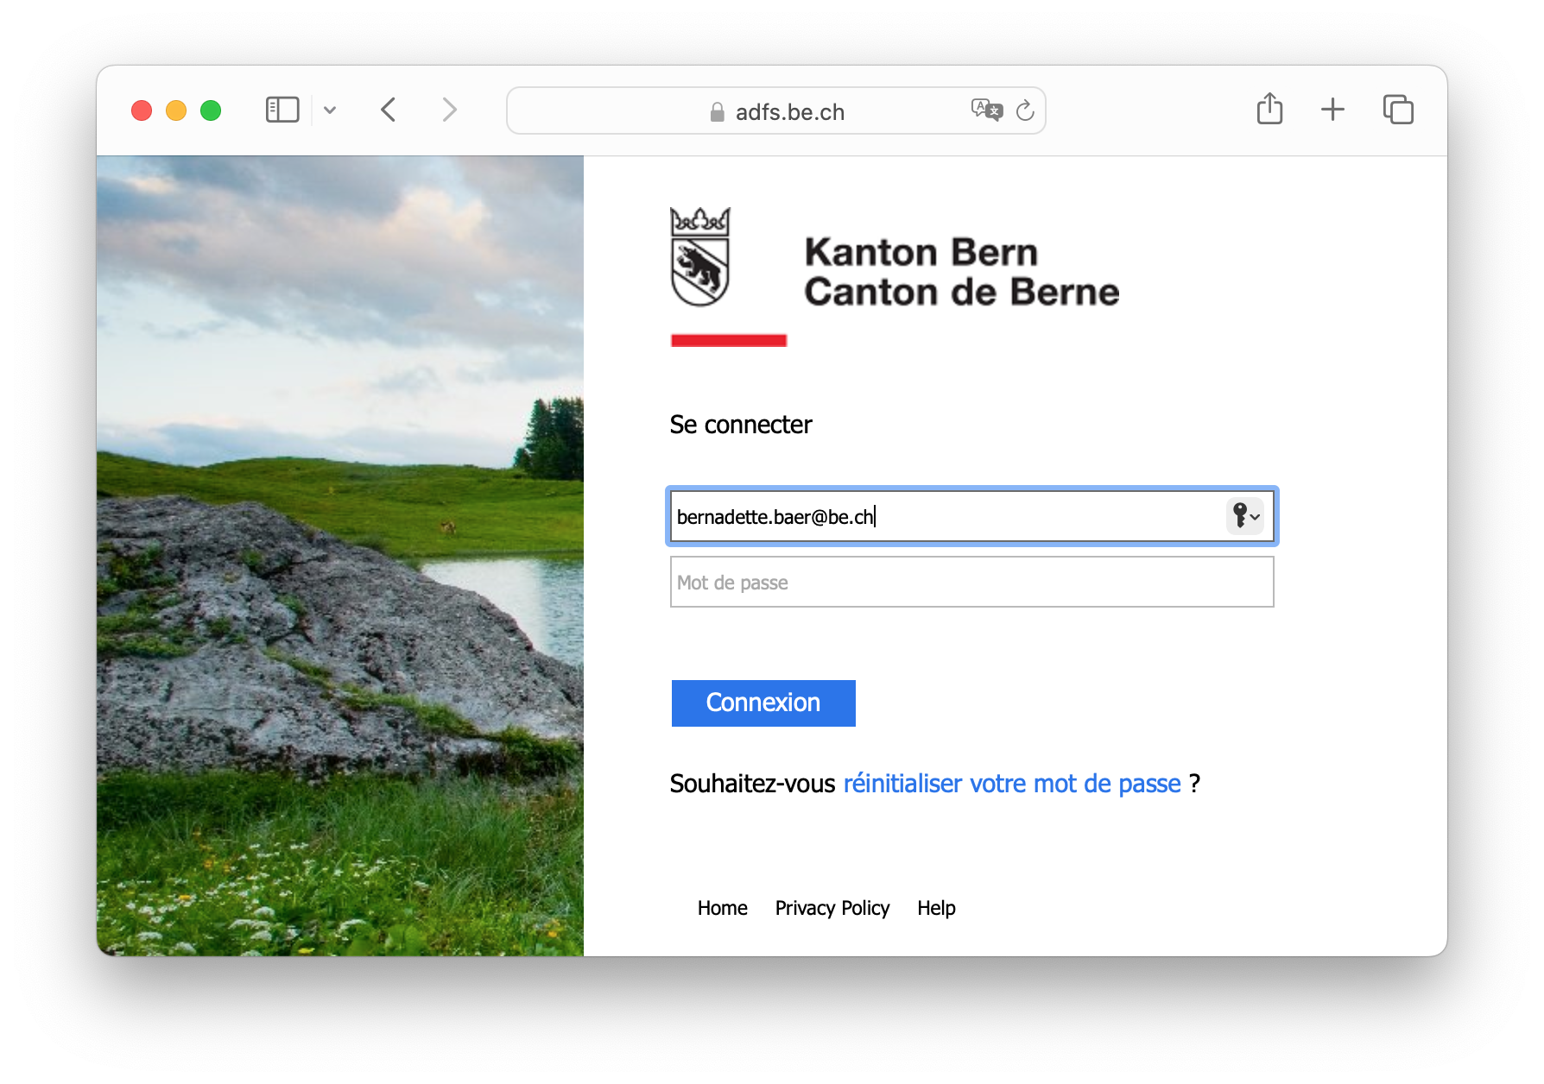The image size is (1544, 1084).
Task: Show the tab overview
Action: (x=1398, y=110)
